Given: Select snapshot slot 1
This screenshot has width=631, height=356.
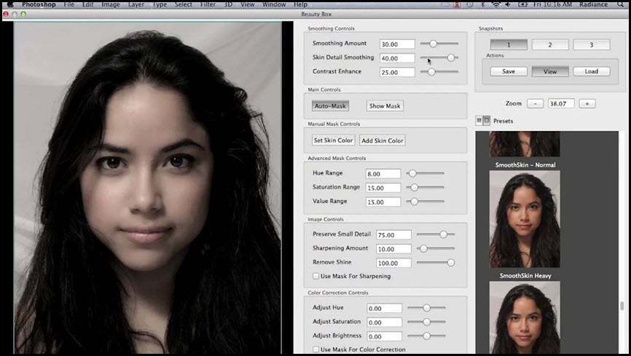Looking at the screenshot, I should pos(509,44).
